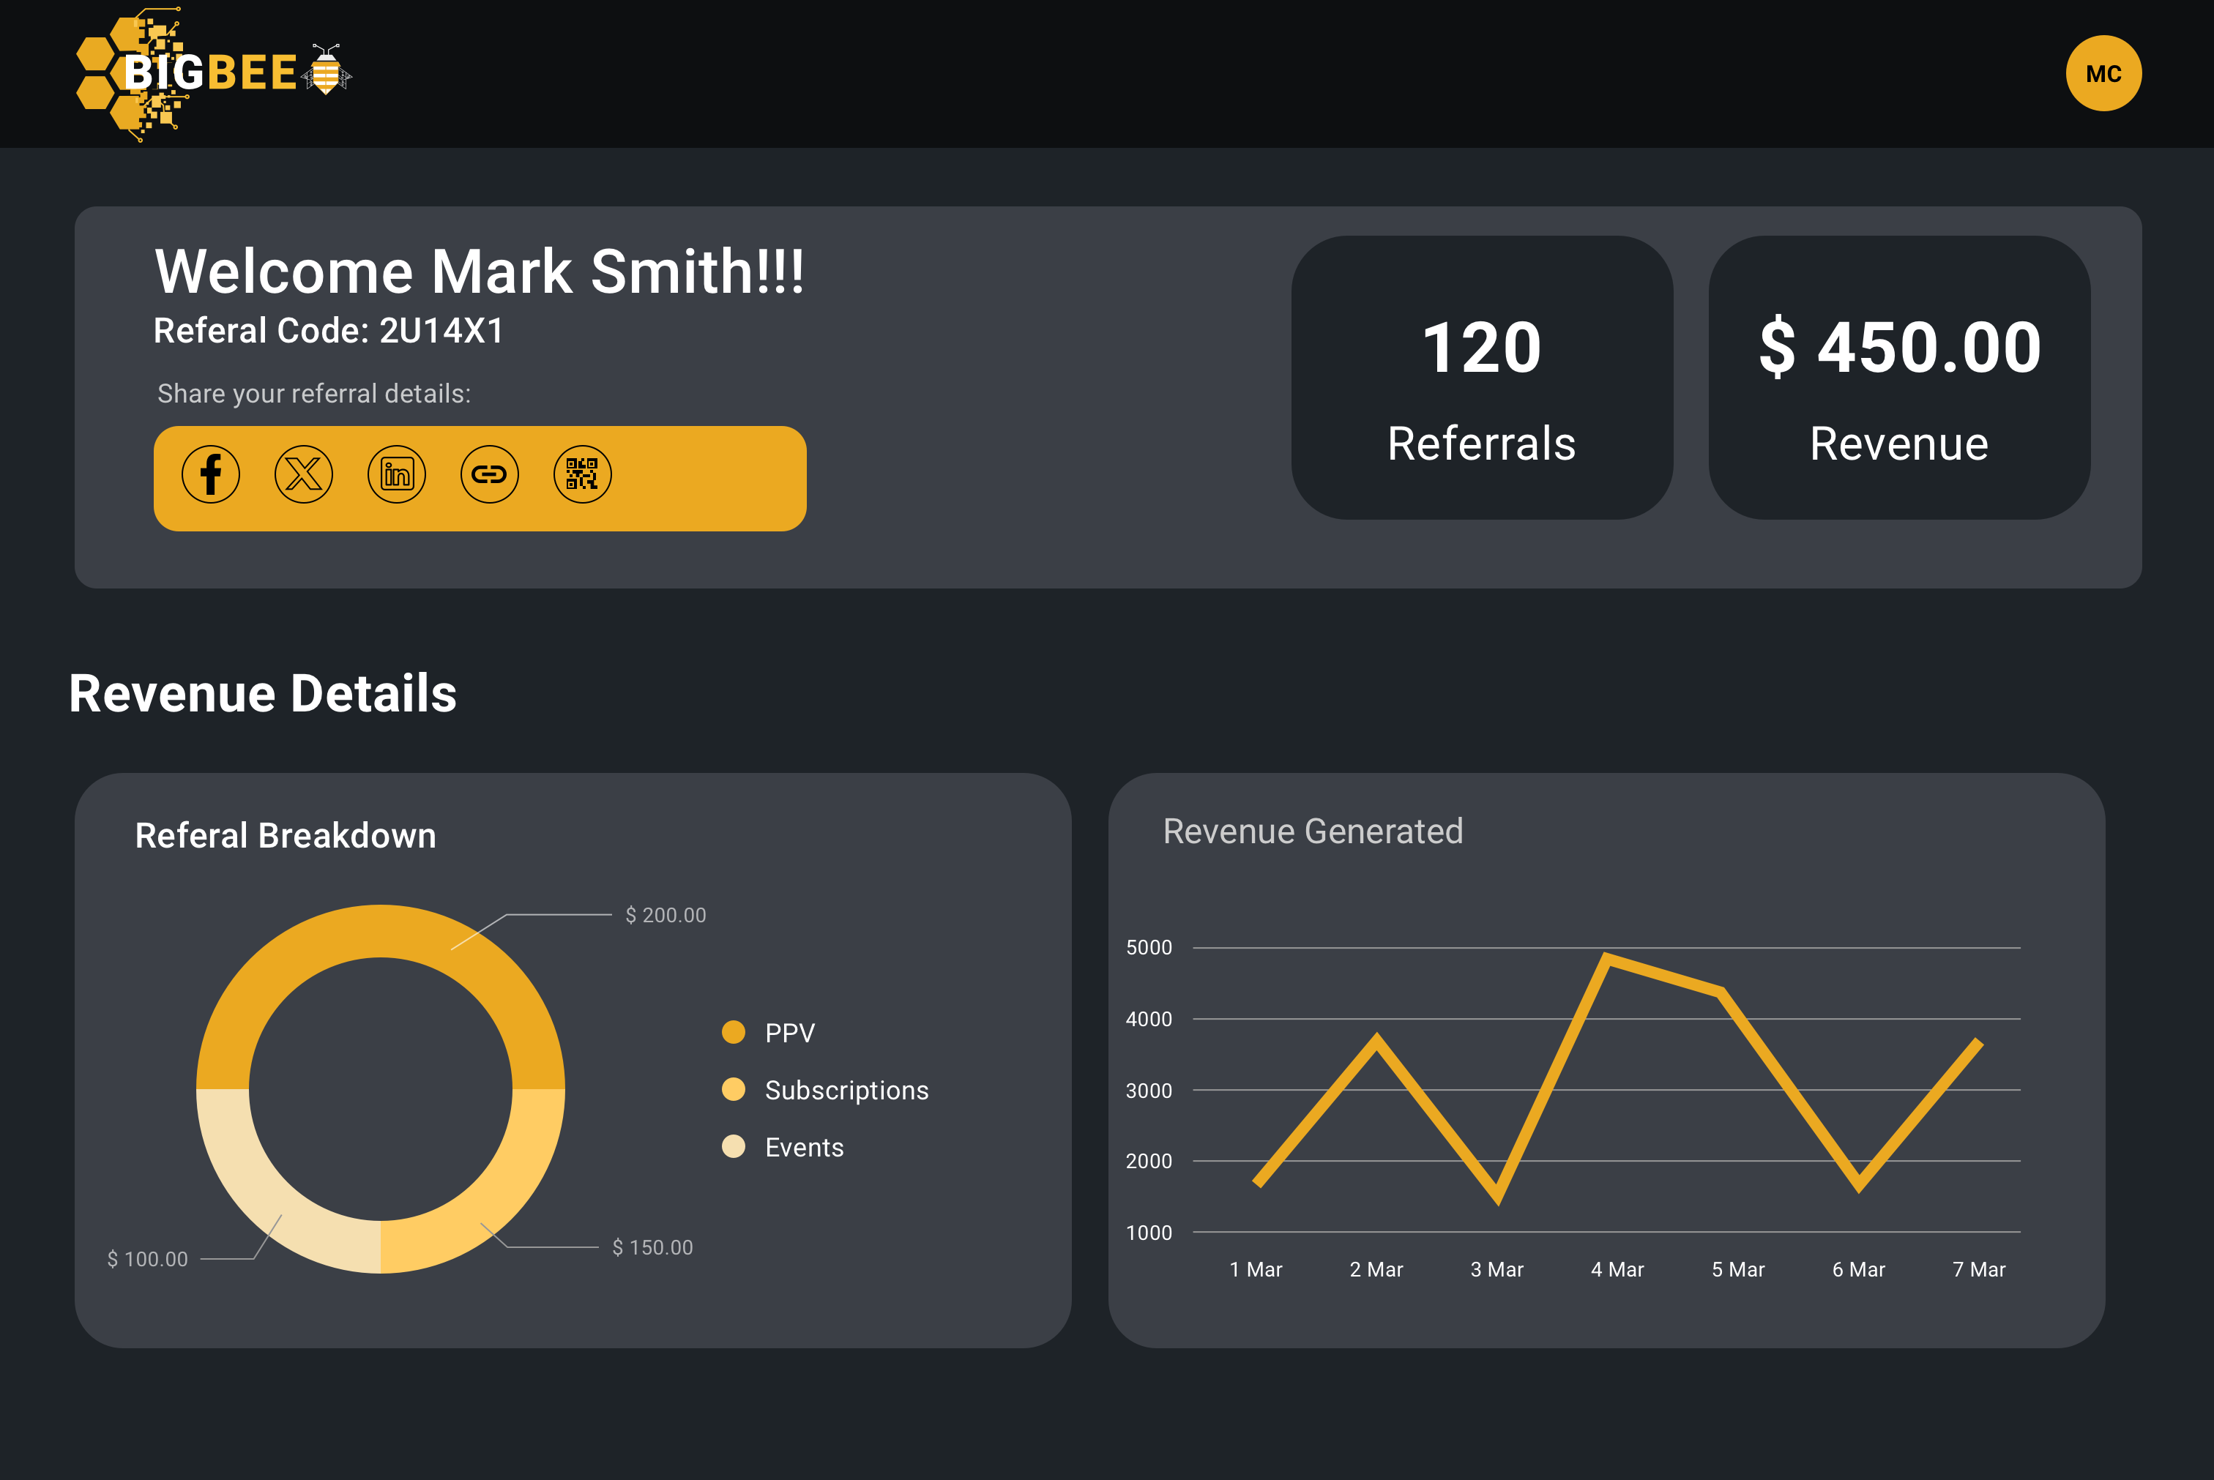This screenshot has width=2214, height=1480.
Task: Toggle the Events legend entry
Action: (x=803, y=1147)
